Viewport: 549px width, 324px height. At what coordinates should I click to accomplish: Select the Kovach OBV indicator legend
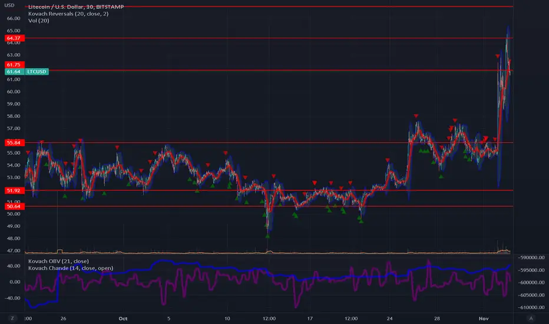(58, 262)
